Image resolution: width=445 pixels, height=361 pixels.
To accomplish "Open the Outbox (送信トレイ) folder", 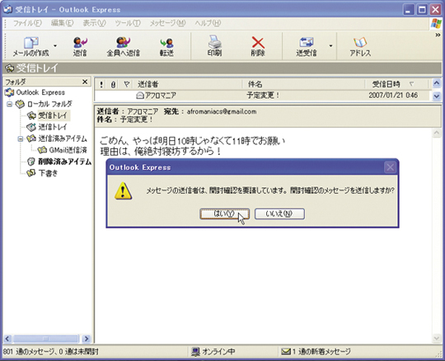I will (47, 127).
